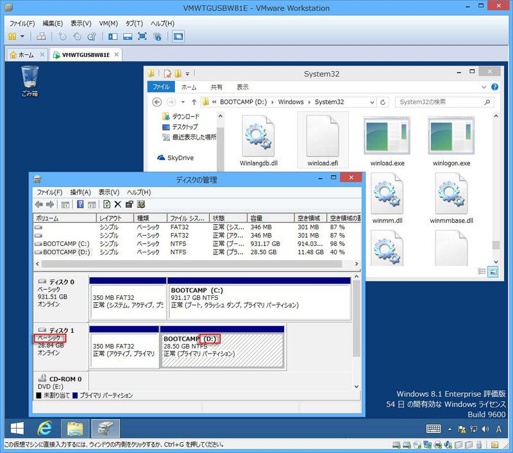Screen dimensions: 513x453
Task: Select the winlogon.exe file
Action: pyautogui.click(x=451, y=140)
